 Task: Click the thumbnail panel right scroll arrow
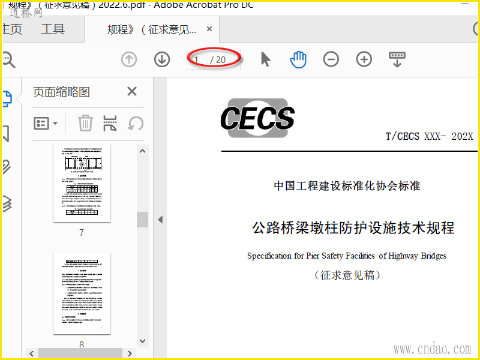[130, 353]
